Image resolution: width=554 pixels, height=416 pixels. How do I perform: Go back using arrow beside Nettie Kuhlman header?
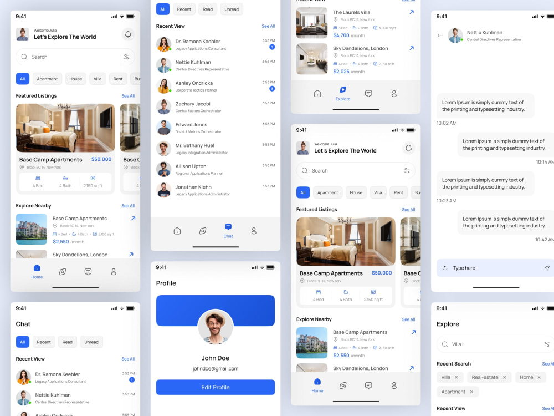(x=440, y=35)
